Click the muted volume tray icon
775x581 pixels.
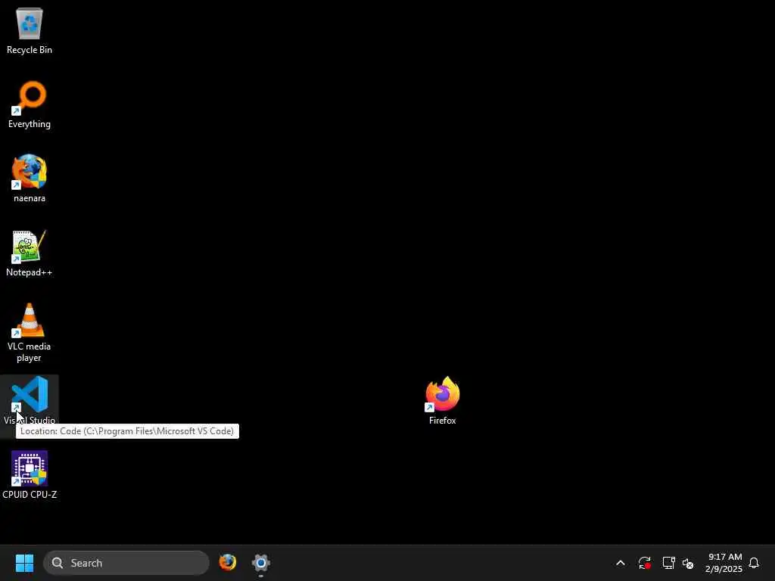click(688, 563)
